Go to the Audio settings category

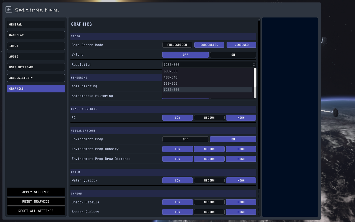coord(36,57)
